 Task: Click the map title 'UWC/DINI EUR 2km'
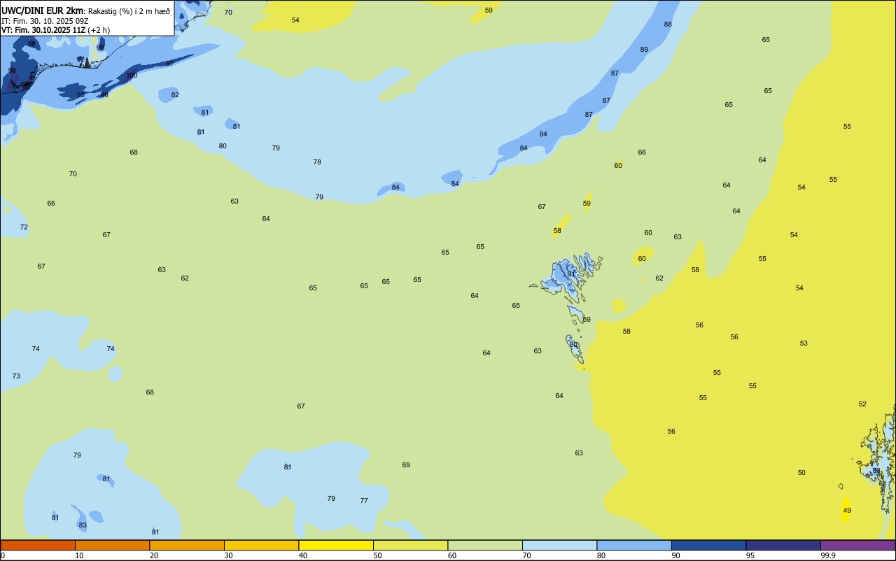(43, 10)
